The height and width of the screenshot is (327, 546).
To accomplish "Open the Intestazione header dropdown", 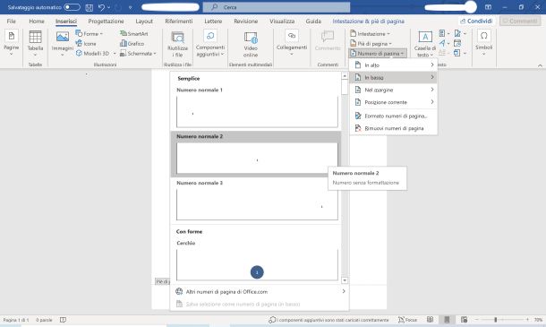I will 371,33.
